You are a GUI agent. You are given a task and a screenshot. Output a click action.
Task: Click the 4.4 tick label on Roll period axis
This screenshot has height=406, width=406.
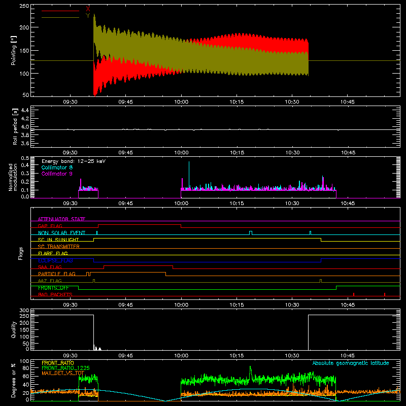(x=25, y=110)
